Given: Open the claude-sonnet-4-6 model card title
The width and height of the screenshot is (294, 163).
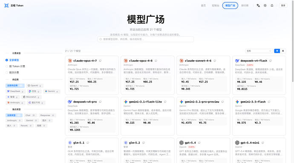Looking at the screenshot, I should pos(198,61).
